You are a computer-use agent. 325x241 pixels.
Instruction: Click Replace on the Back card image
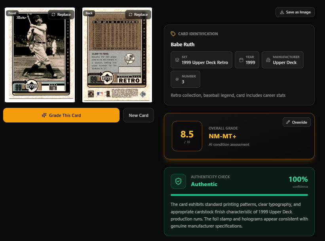[138, 15]
